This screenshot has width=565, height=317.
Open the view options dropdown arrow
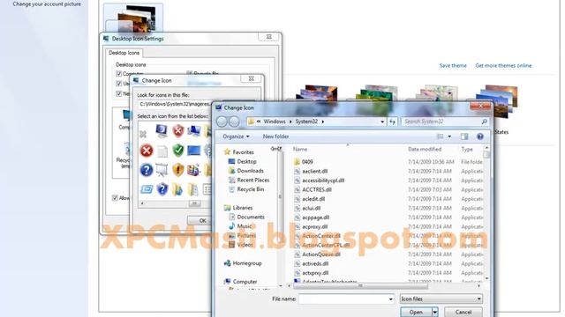point(449,136)
